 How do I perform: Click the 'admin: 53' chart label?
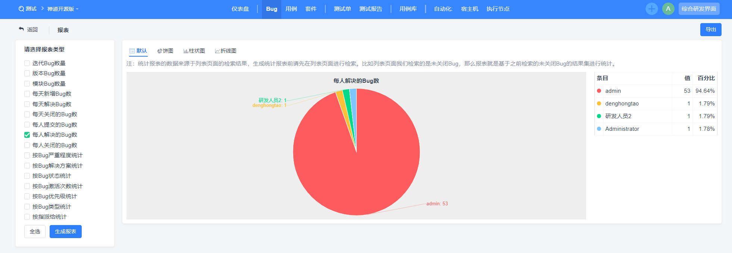(437, 204)
